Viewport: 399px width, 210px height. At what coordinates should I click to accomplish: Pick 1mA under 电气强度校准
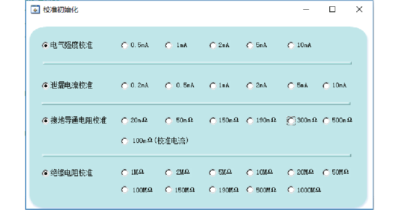coord(168,46)
